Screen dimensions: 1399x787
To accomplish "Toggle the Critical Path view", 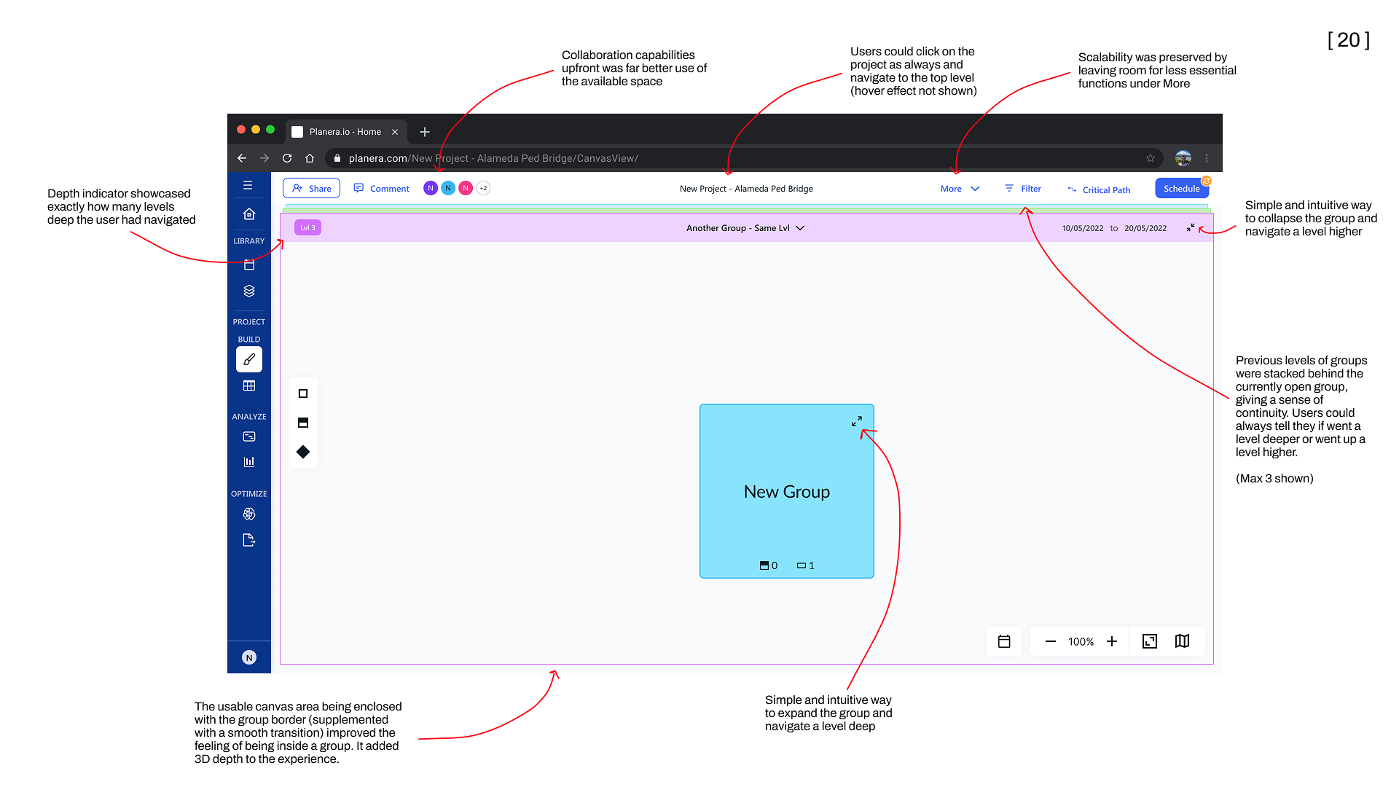I will coord(1099,189).
